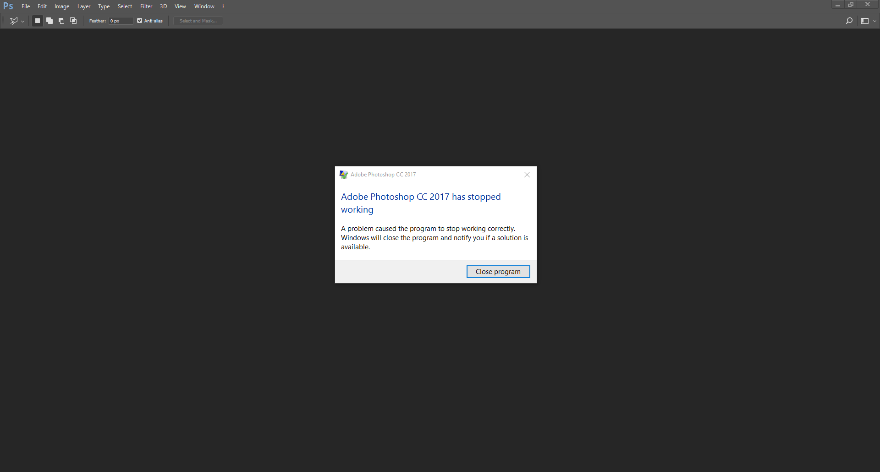The image size is (880, 472).
Task: Open the tool preset picker dropdown
Action: (x=22, y=21)
